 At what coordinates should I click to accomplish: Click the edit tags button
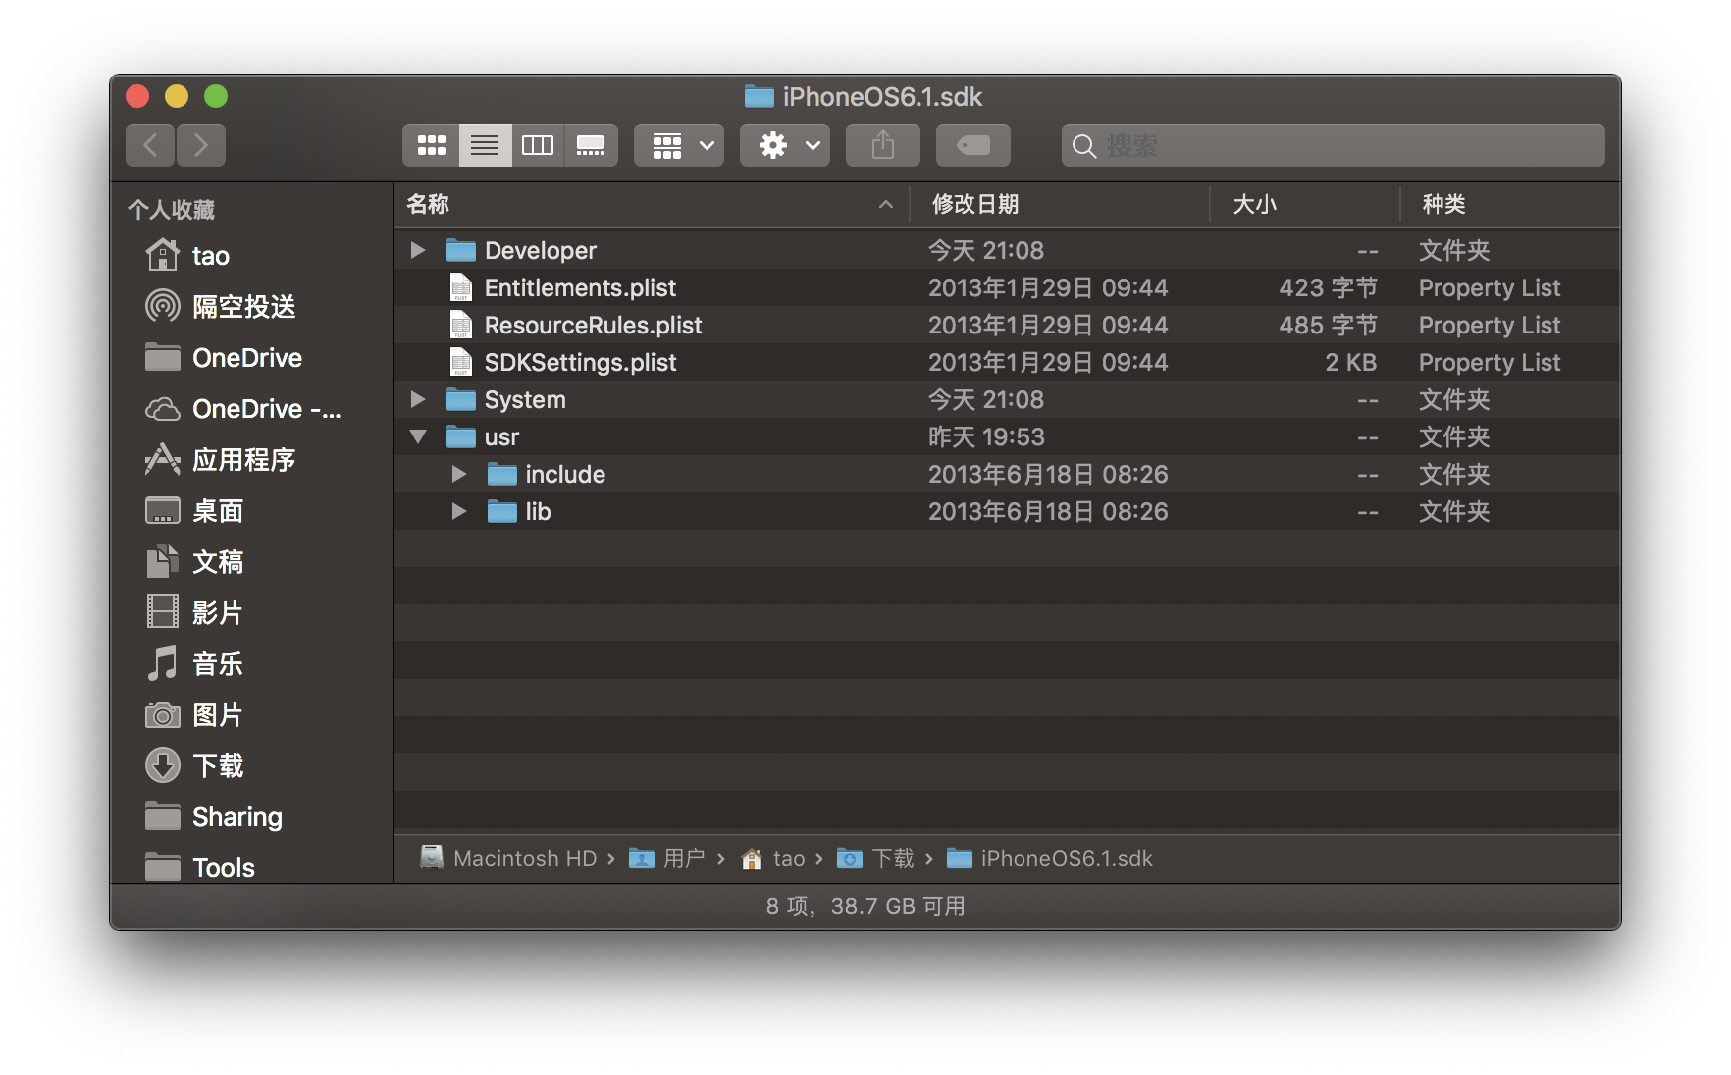click(x=973, y=145)
